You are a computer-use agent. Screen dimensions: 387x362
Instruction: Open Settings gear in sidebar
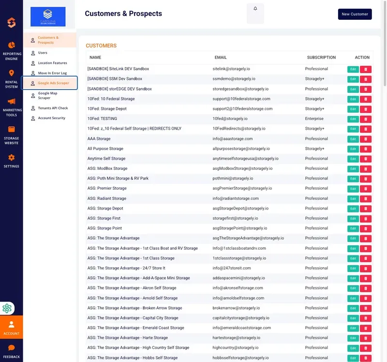coord(11,158)
